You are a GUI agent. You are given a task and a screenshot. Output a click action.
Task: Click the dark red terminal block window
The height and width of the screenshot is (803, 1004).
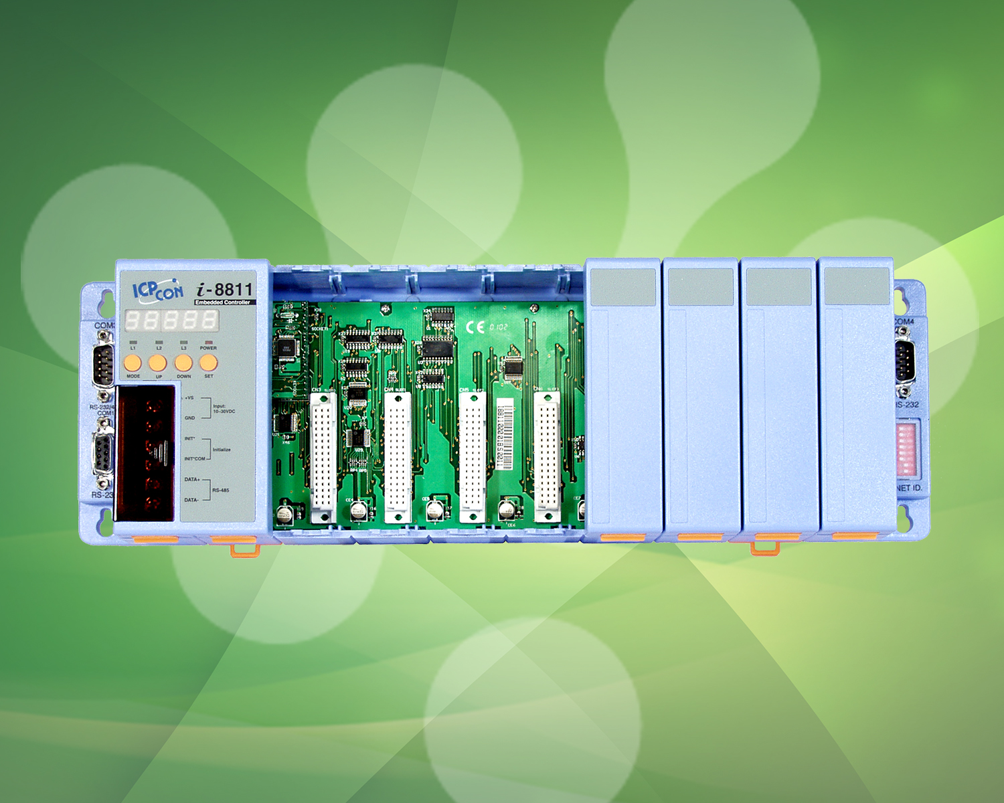(145, 453)
